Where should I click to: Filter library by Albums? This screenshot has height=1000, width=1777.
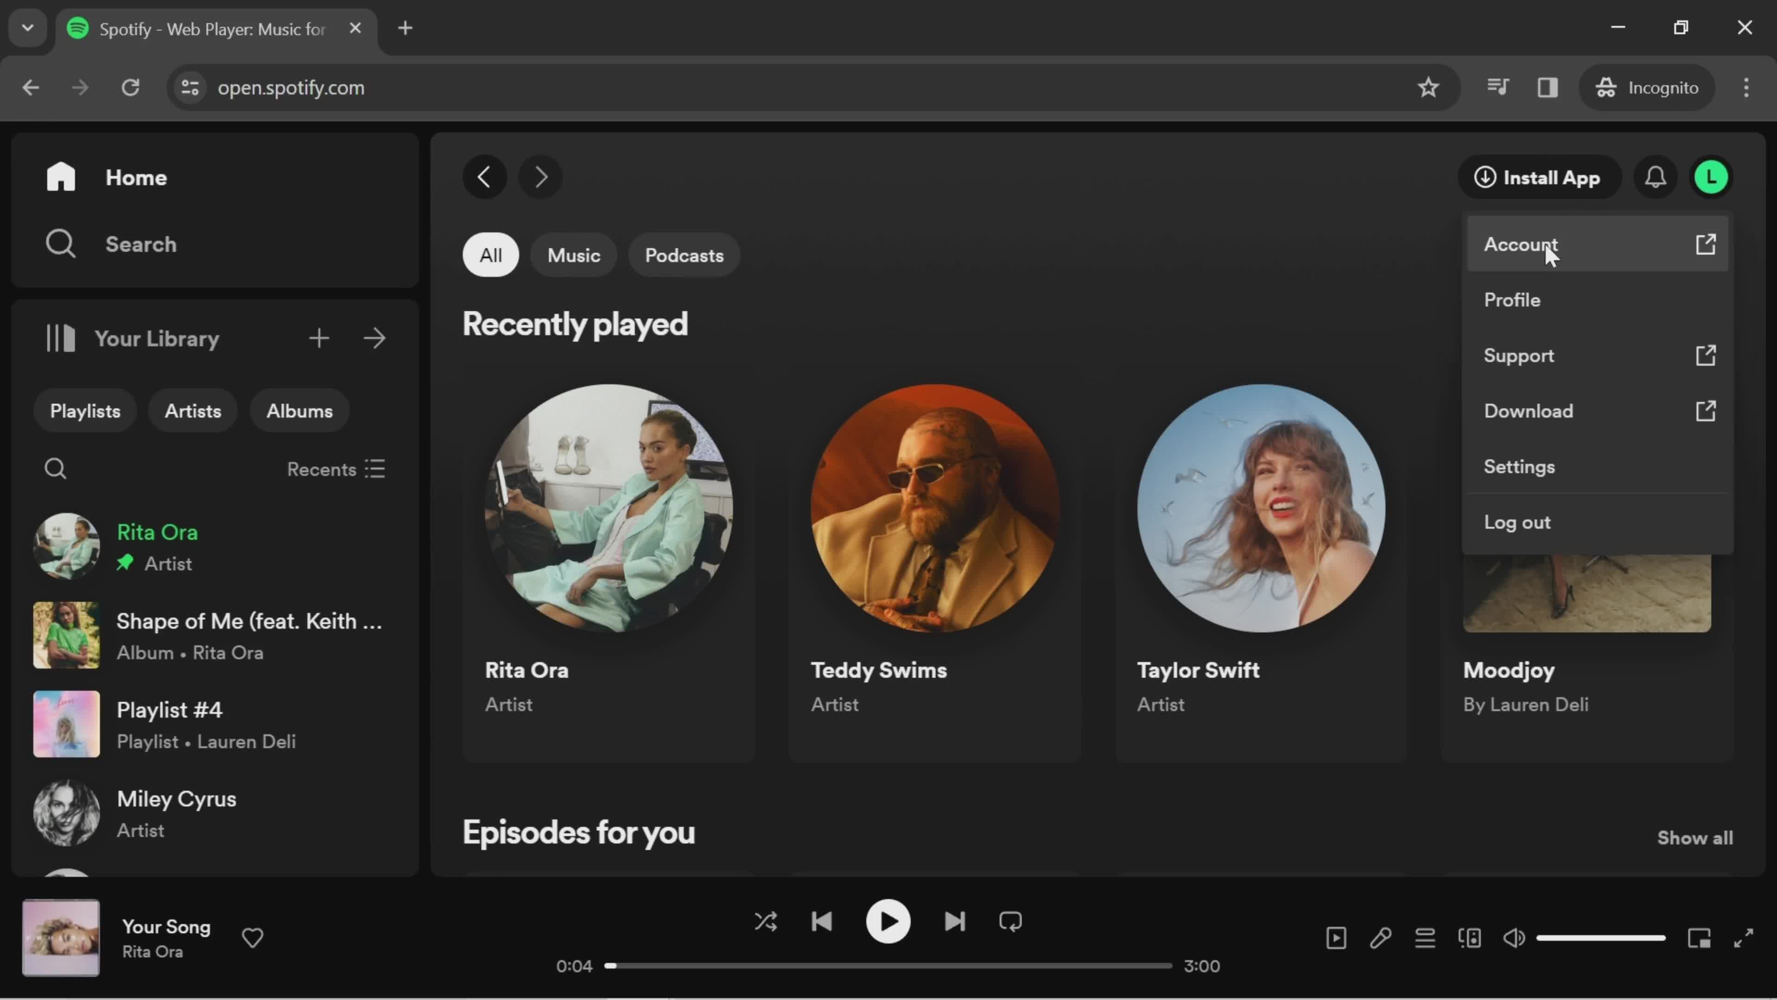pos(299,411)
